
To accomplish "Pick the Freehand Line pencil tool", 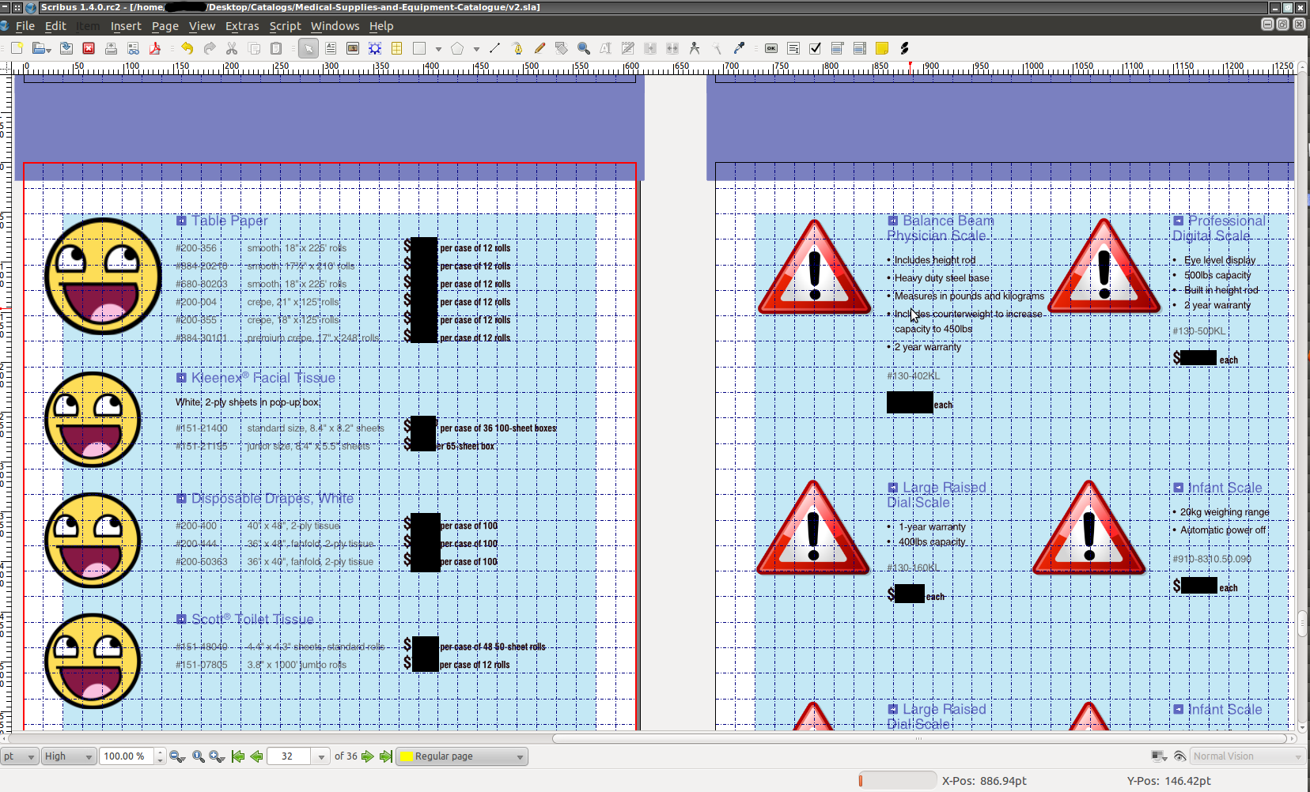I will (x=540, y=48).
